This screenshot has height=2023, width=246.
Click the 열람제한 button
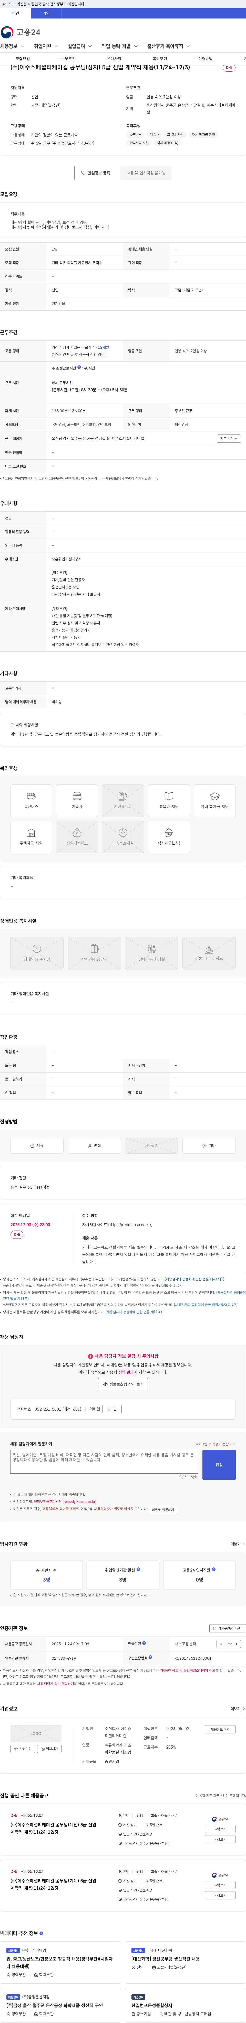click(49, 1749)
